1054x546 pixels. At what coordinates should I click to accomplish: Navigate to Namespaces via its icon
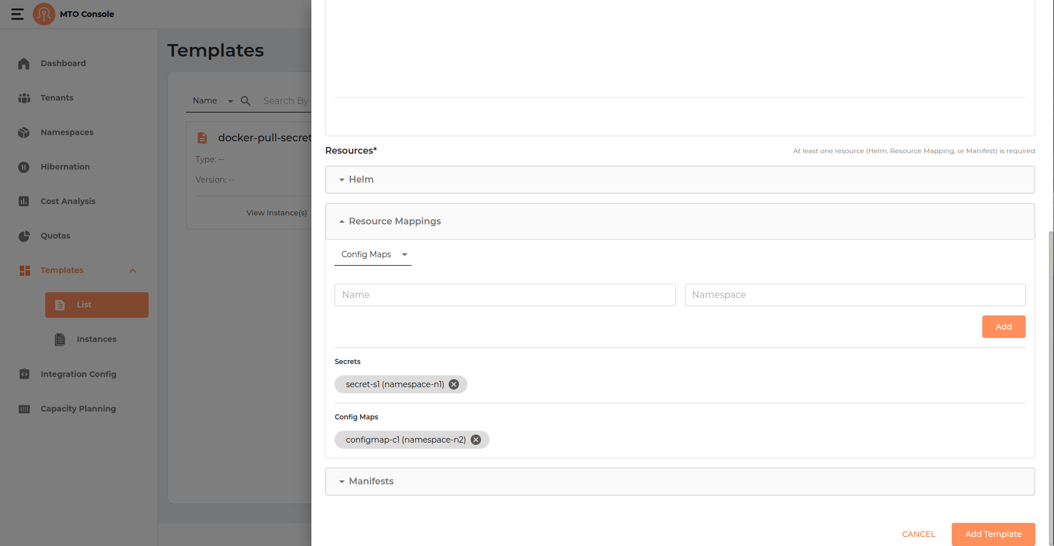point(24,132)
